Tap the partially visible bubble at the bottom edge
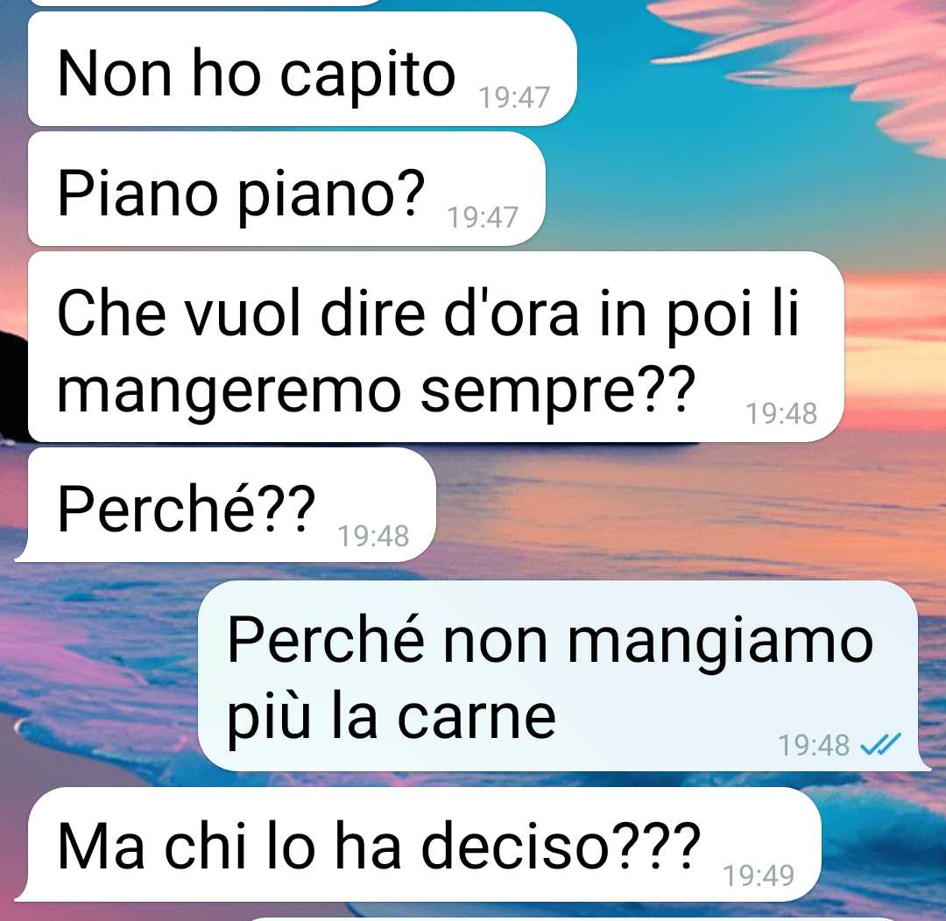 (x=573, y=918)
